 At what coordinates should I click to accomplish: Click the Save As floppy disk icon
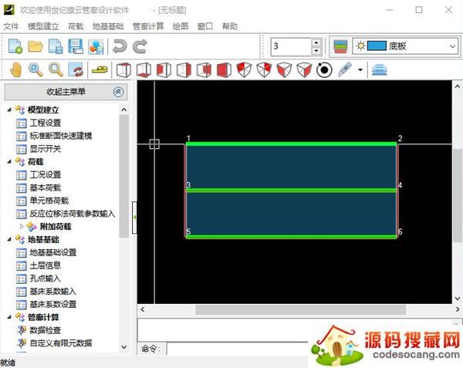pyautogui.click(x=76, y=46)
